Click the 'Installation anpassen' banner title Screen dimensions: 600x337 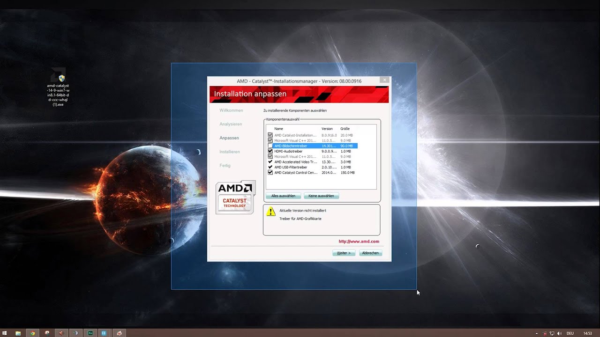[x=250, y=94]
